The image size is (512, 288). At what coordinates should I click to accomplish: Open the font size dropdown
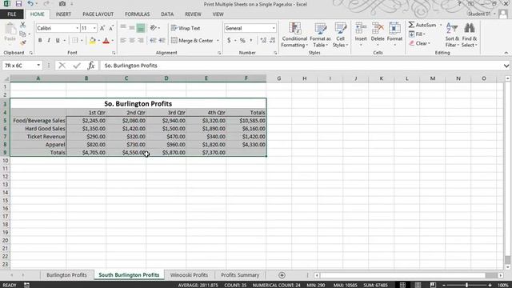94,28
